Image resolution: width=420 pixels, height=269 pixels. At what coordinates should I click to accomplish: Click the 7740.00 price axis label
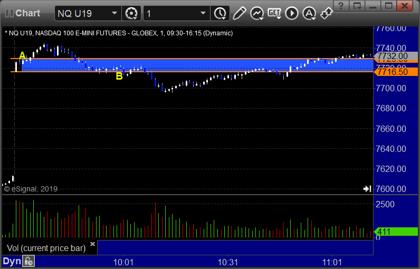(x=391, y=48)
